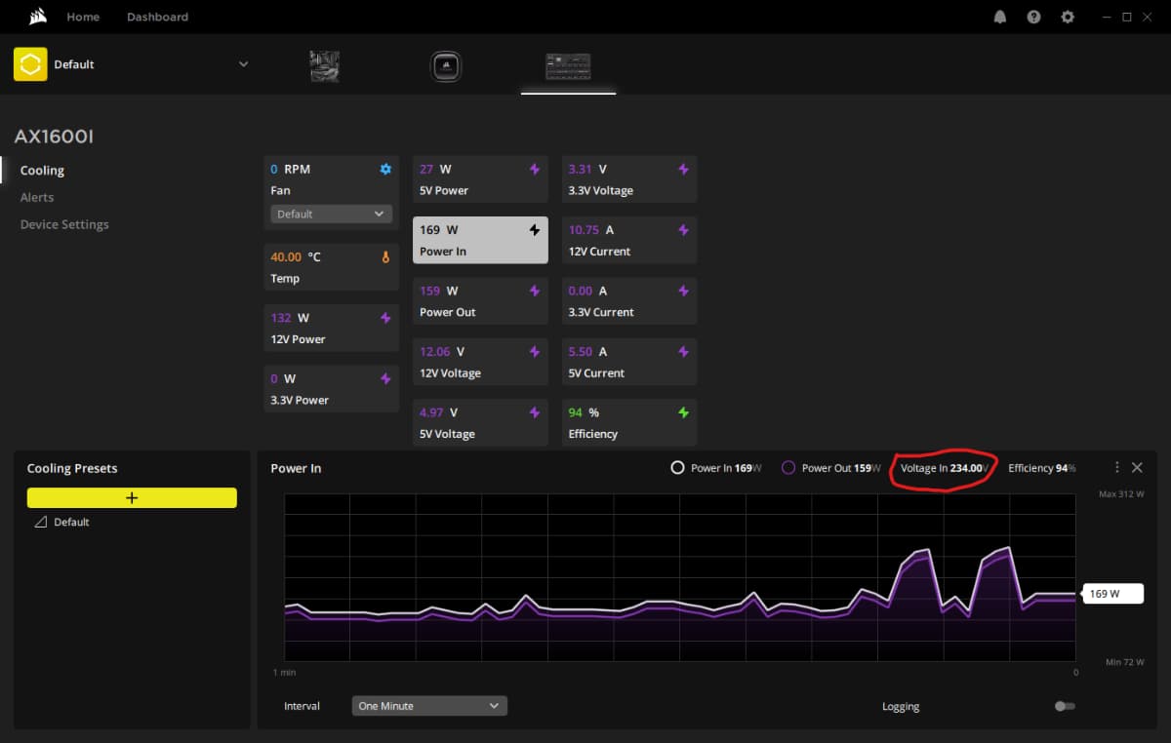Click the lightning icon on the 5V Voltage tile

(535, 412)
